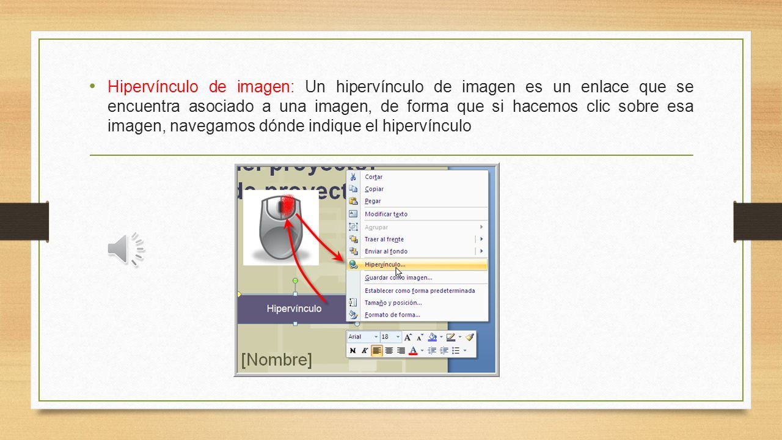Viewport: 782px width, 440px height.
Task: Click the Tamaño y posición icon
Action: [x=353, y=302]
